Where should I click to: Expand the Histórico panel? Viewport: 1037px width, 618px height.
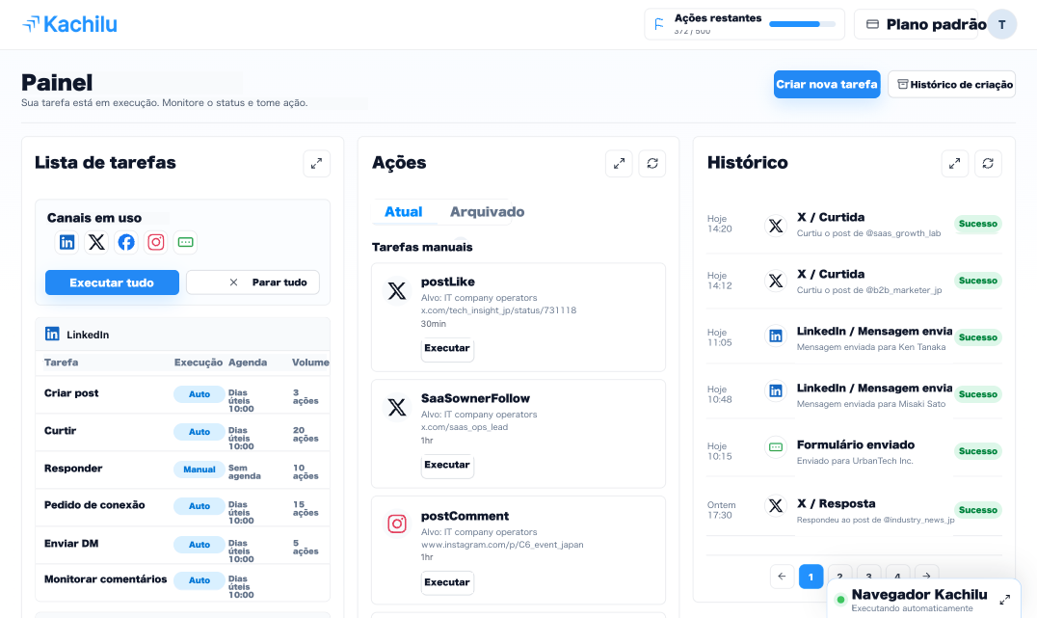pyautogui.click(x=955, y=164)
